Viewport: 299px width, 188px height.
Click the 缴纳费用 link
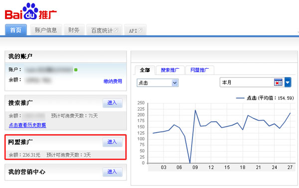click(x=113, y=82)
